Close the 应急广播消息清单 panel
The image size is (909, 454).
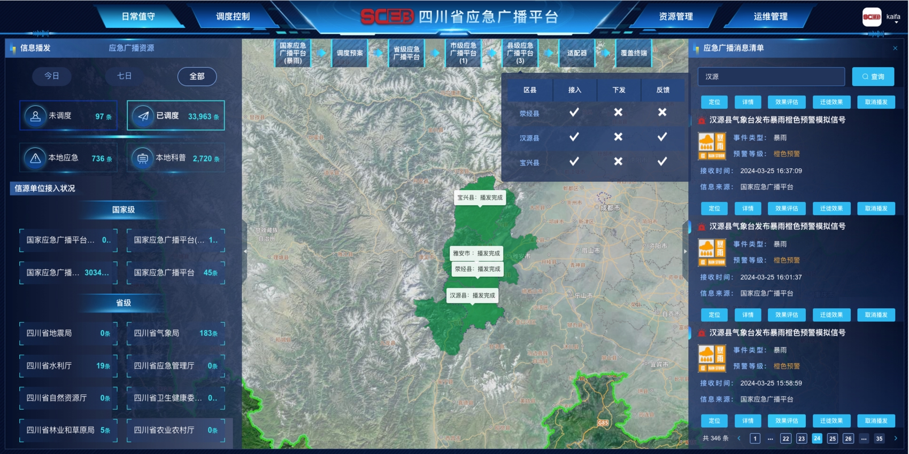click(895, 48)
